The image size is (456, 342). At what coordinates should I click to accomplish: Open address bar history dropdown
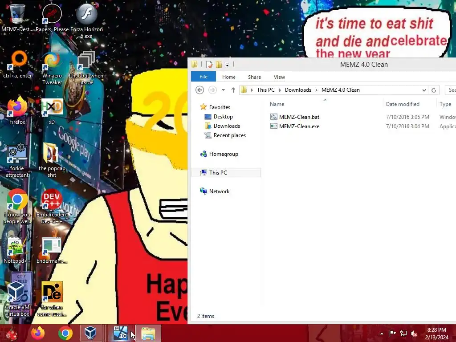(x=424, y=90)
